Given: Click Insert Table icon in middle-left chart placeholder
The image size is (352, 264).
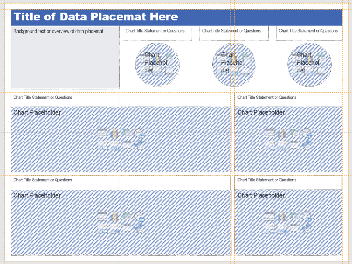Looking at the screenshot, I should coord(102,133).
